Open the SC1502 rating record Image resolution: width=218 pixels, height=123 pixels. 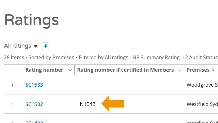34,104
